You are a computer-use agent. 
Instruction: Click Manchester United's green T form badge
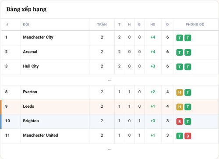180,136
